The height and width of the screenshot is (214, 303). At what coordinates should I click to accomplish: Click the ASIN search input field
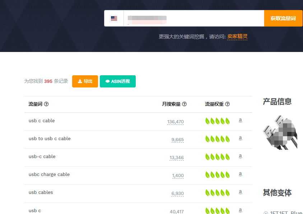click(194, 18)
